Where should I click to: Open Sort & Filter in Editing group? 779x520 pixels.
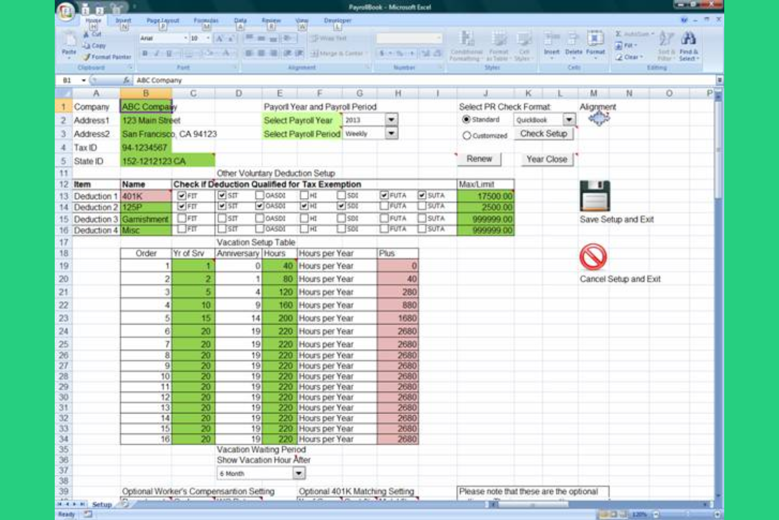[x=666, y=46]
